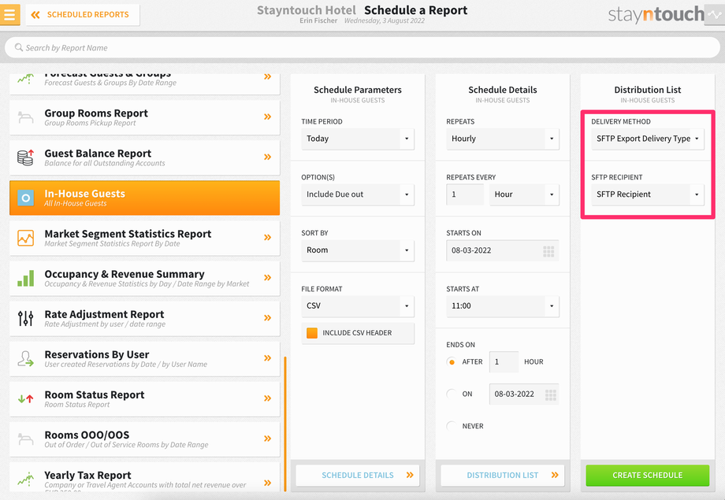
Task: Click the report list orange scrollbar
Action: pyautogui.click(x=285, y=424)
